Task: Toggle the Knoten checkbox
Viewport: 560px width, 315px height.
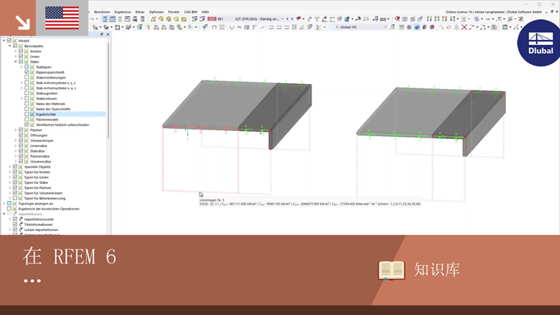Action: pos(21,51)
